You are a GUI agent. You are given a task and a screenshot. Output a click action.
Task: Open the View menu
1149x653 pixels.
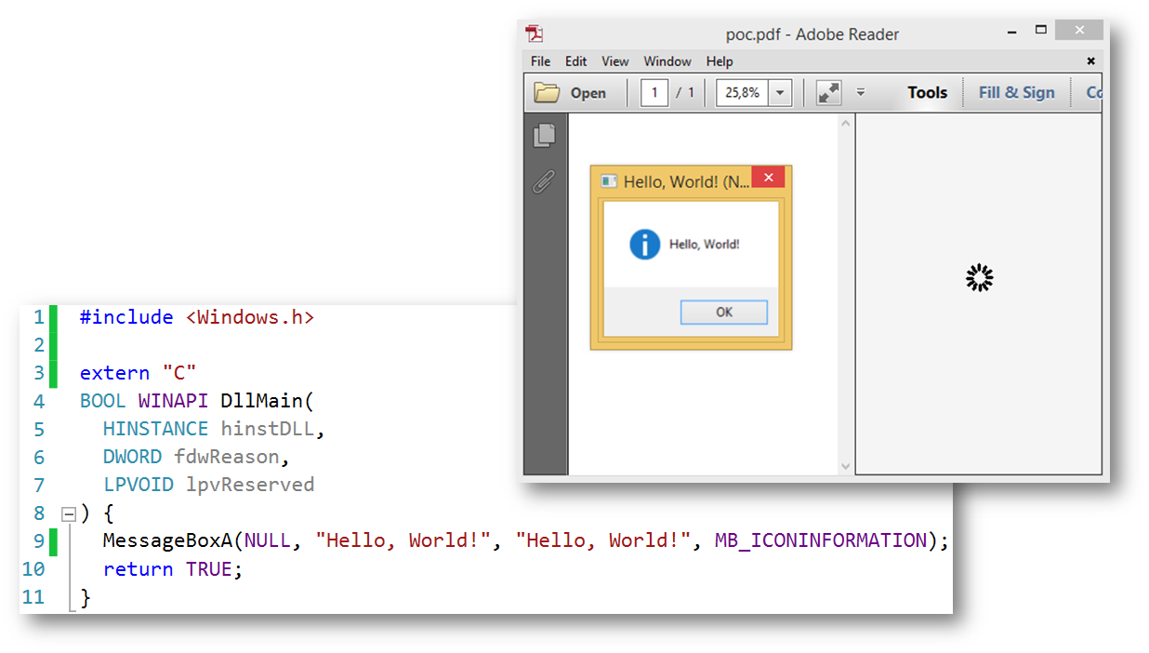(x=614, y=61)
